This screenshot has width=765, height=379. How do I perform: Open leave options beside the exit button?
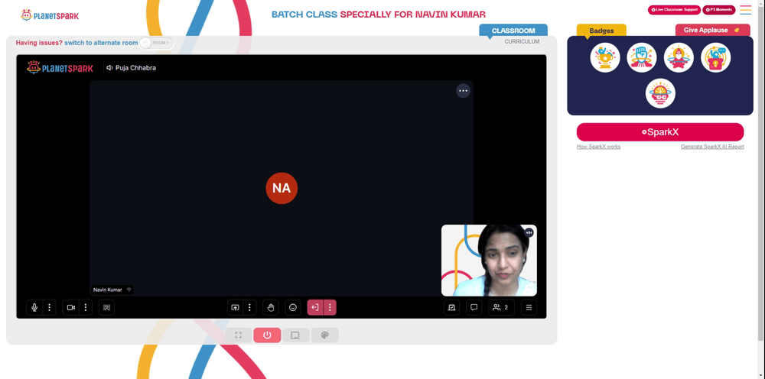pos(330,307)
